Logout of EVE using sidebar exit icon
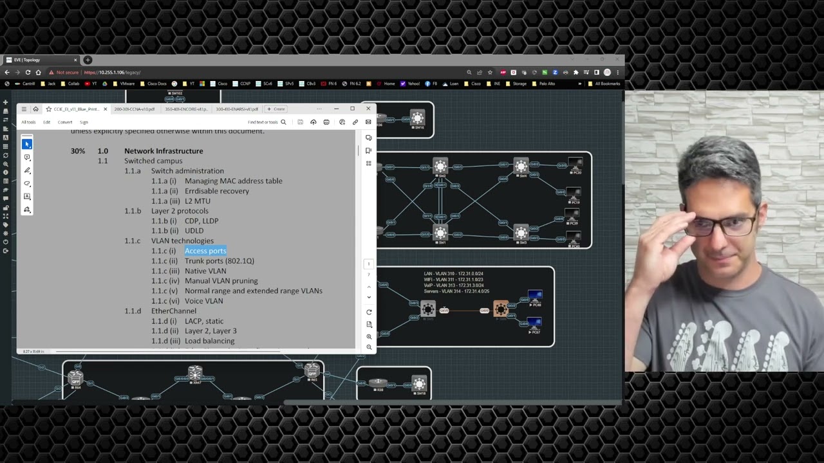Viewport: 824px width, 463px height. pos(6,251)
